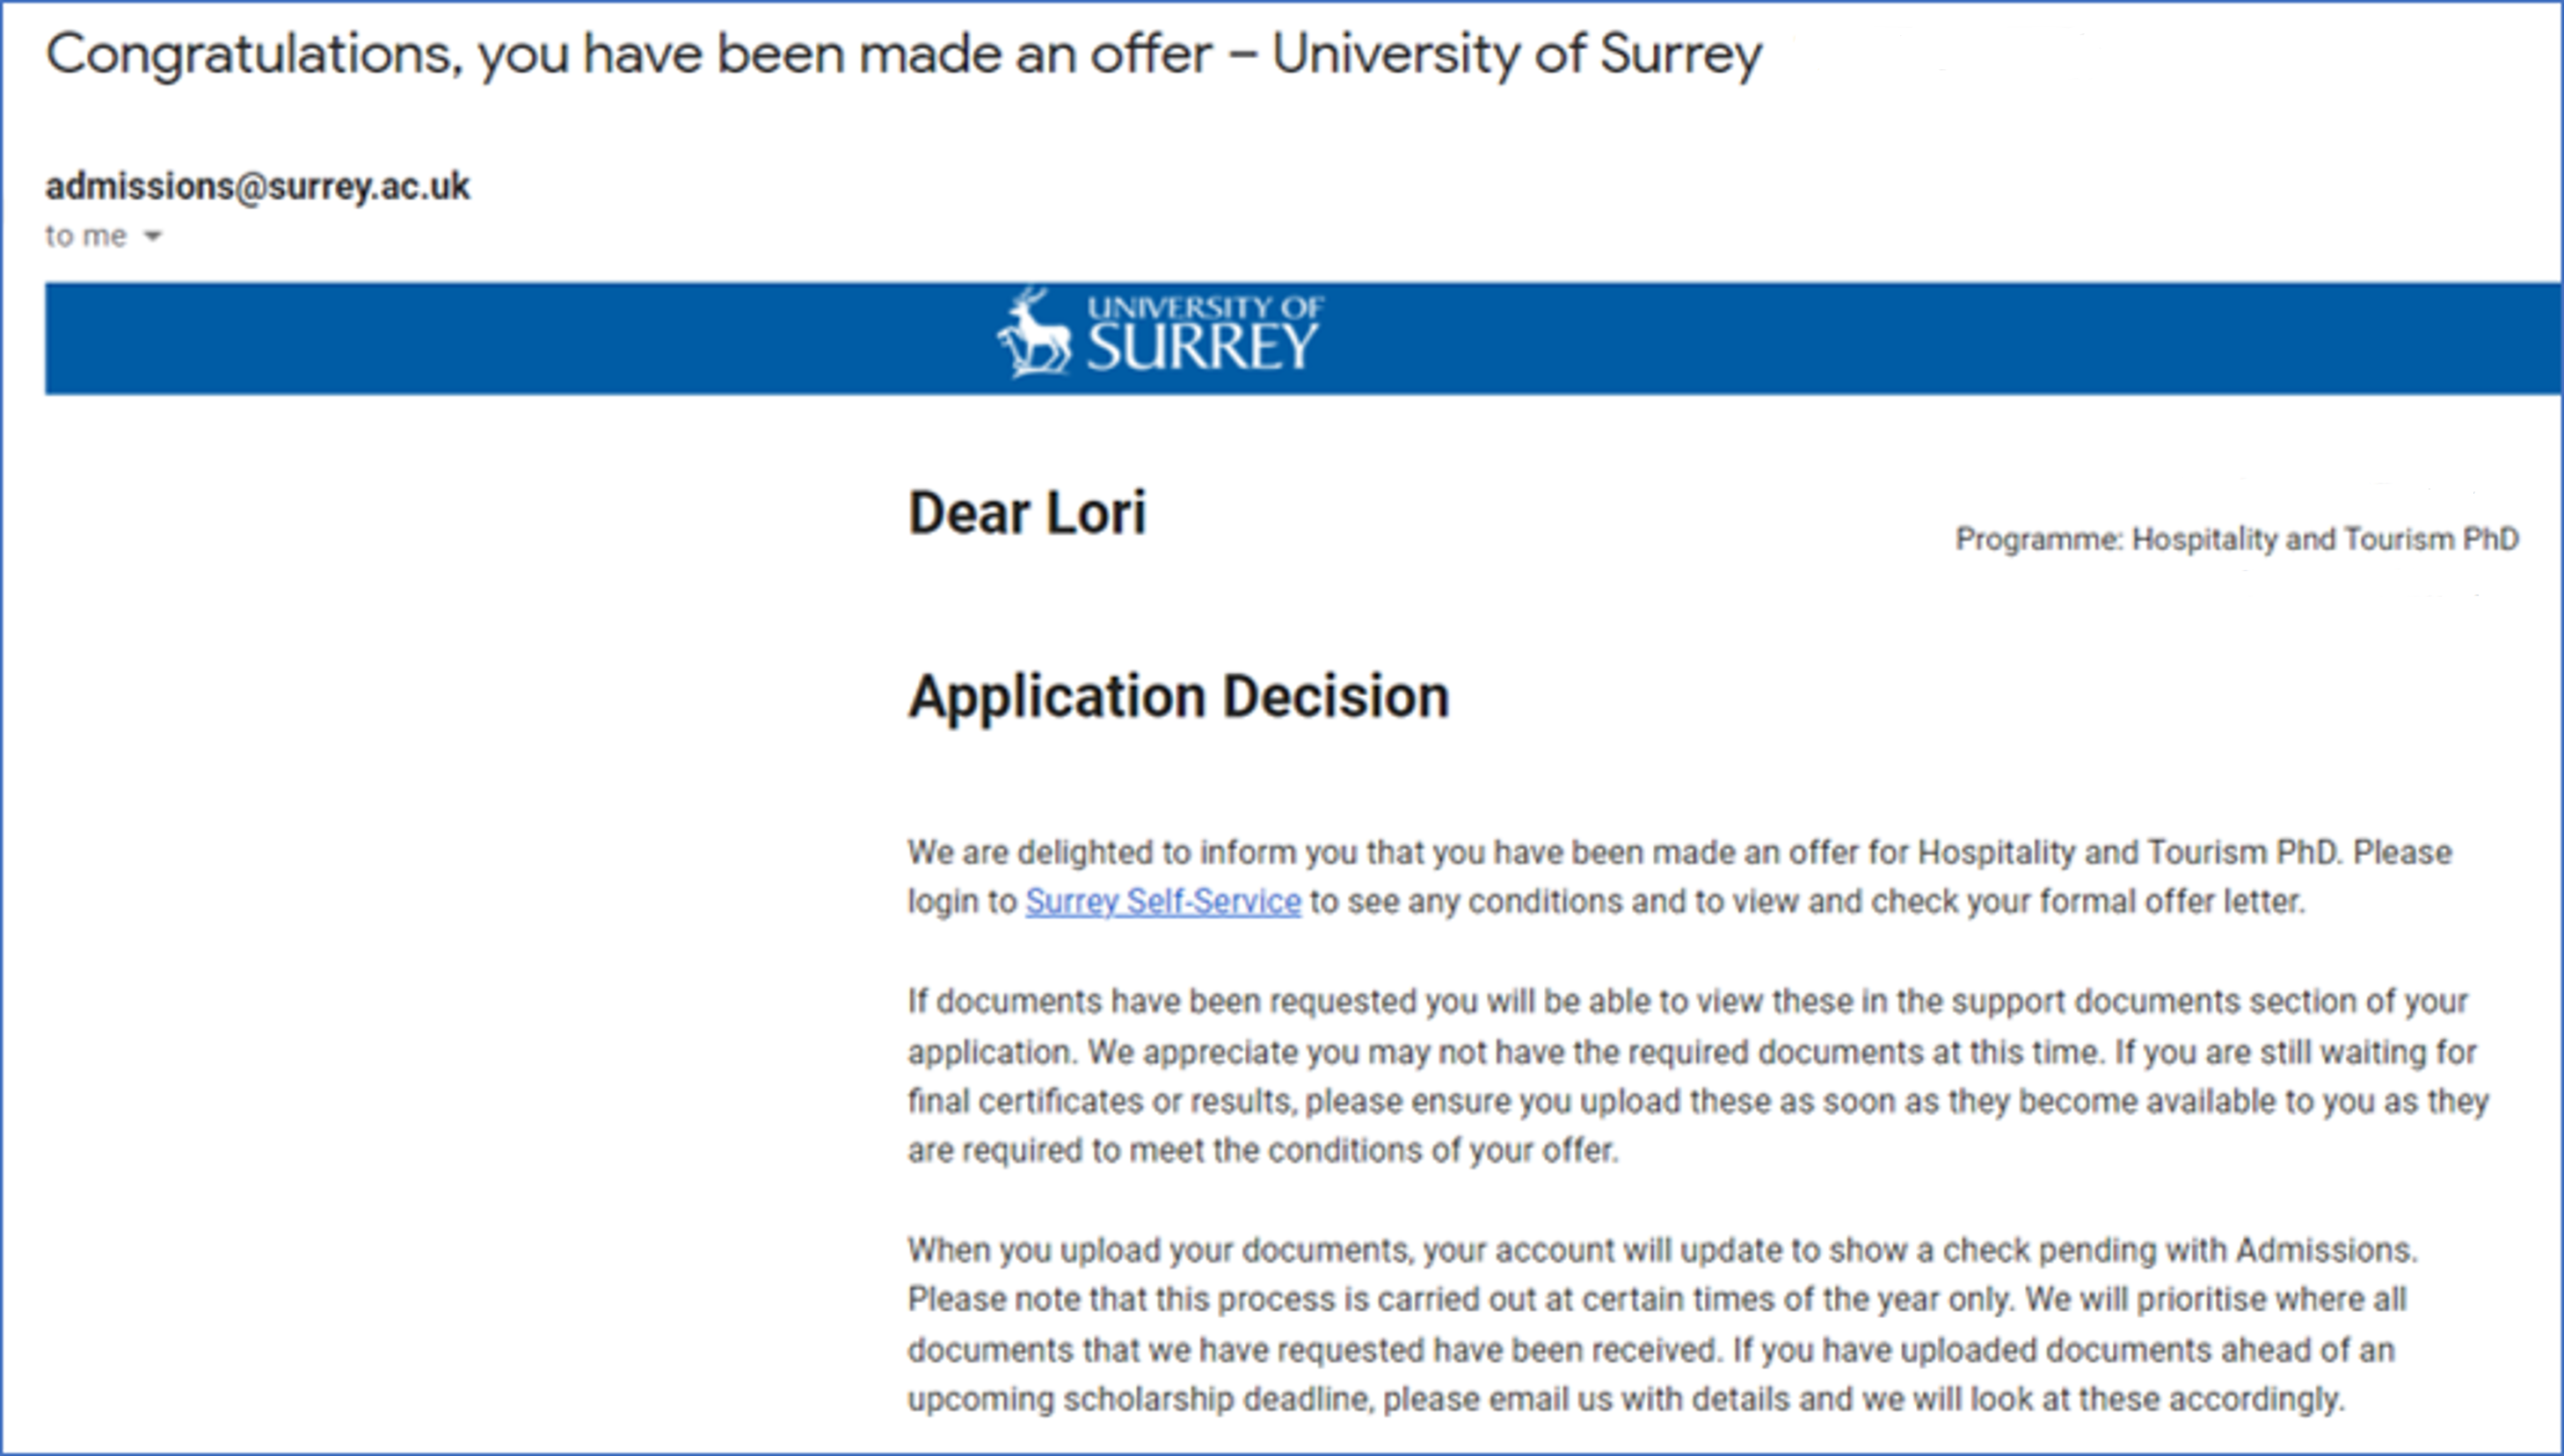Open the Surrey Self-Service link
The width and height of the screenshot is (2564, 1456).
pyautogui.click(x=1162, y=902)
